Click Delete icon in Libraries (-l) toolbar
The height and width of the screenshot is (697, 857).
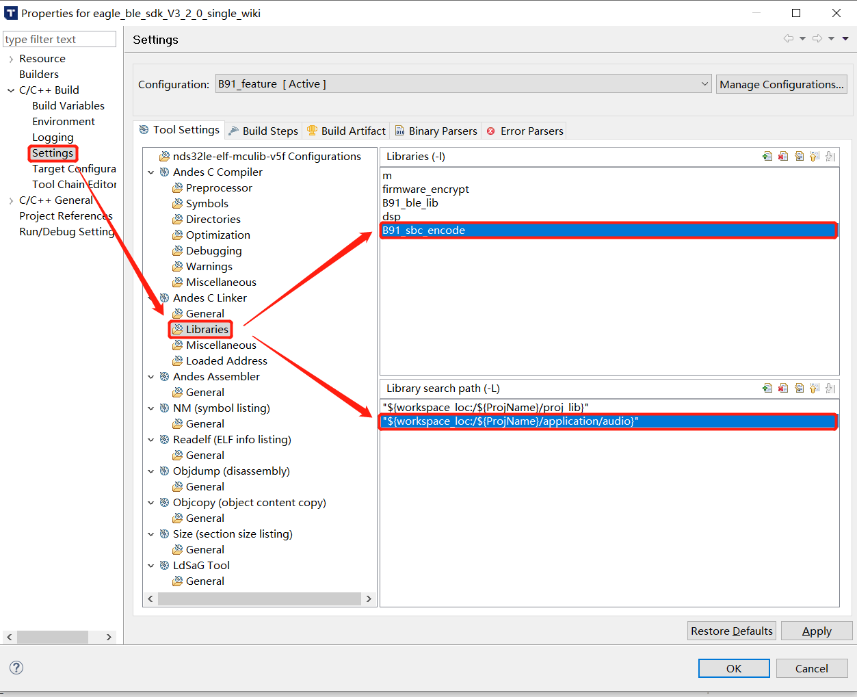coord(783,157)
